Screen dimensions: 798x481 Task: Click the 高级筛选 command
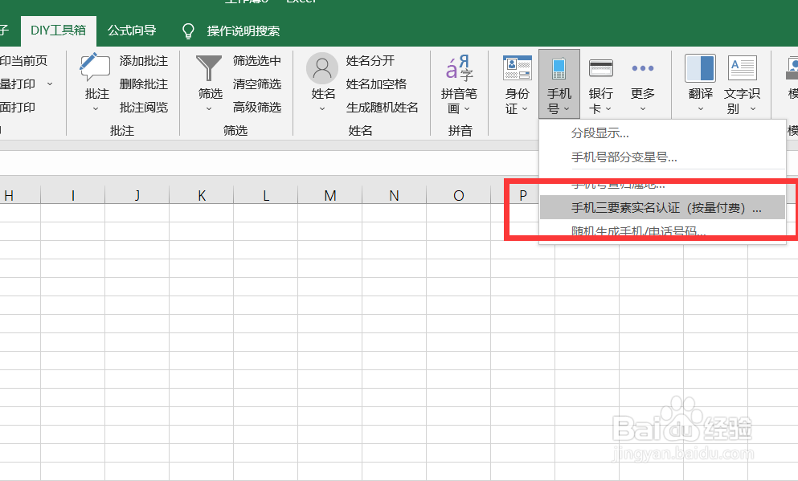coord(259,107)
